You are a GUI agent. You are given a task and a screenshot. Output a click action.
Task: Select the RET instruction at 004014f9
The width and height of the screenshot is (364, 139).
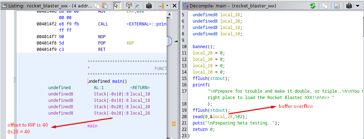pos(101,49)
